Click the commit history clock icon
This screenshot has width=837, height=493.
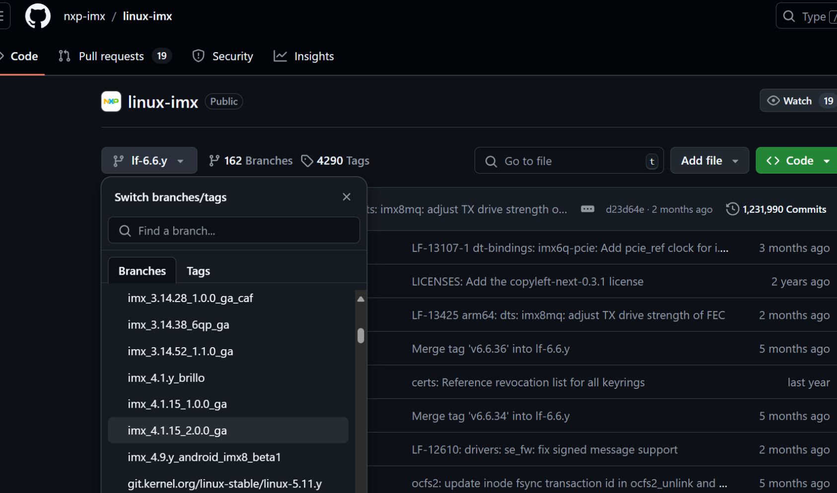(x=732, y=209)
